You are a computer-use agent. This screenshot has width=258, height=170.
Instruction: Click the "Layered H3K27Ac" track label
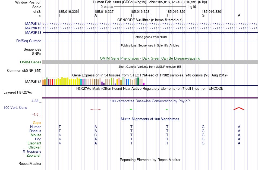pyautogui.click(x=18, y=92)
